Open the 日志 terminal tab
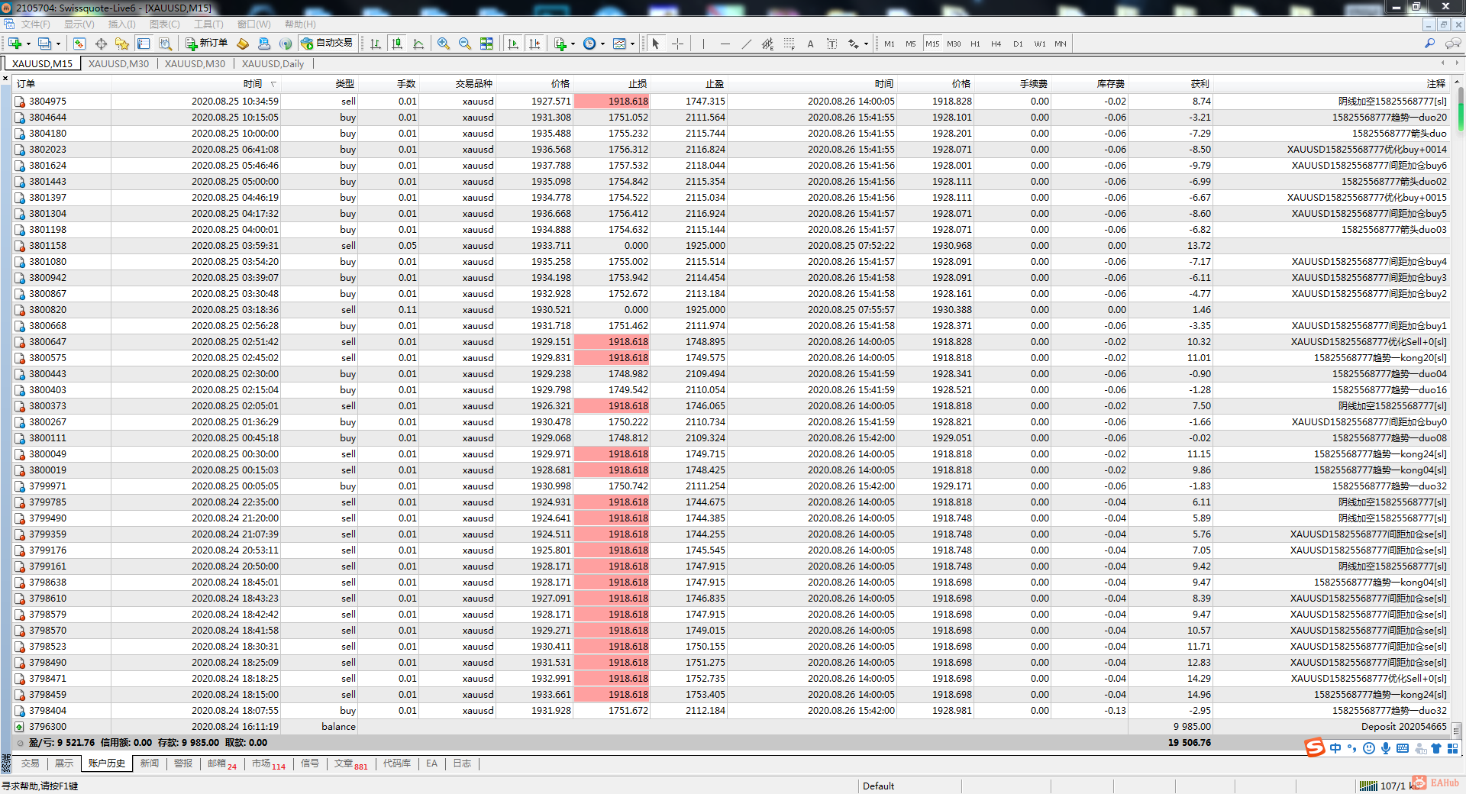1466x794 pixels. coord(462,763)
